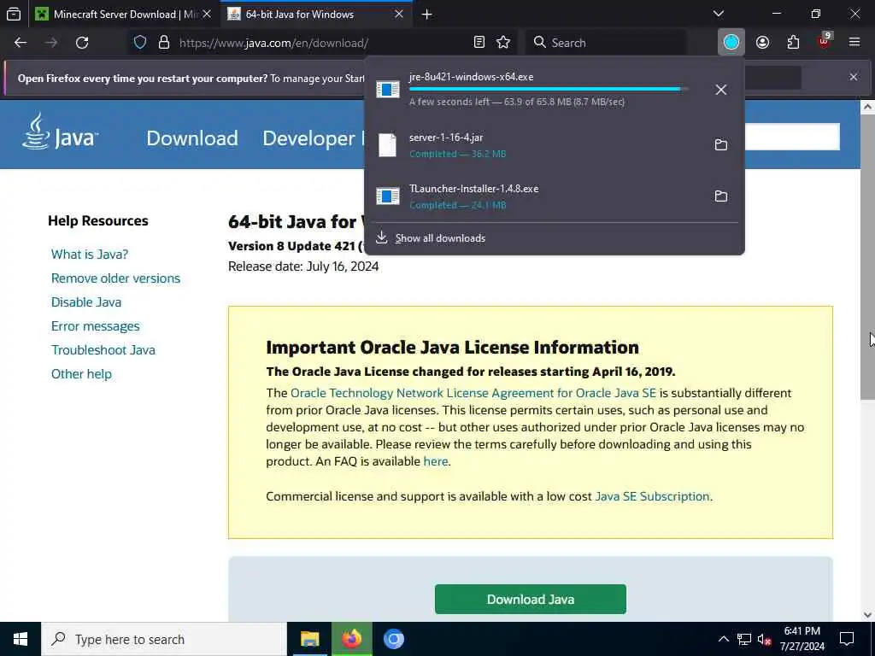Screen dimensions: 875x656
Task: Click the jre download progress bar
Action: click(548, 89)
